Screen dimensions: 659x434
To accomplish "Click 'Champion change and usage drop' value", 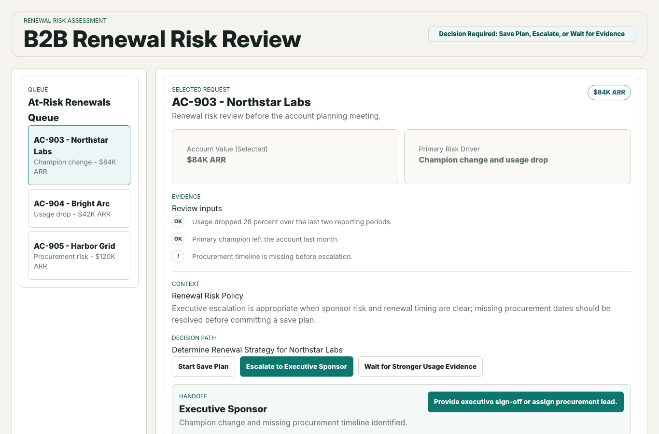I will click(x=483, y=160).
